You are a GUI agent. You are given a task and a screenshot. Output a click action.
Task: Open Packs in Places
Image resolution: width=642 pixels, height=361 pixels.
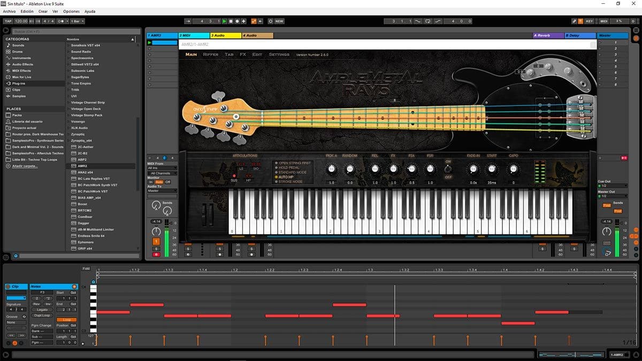click(x=17, y=115)
